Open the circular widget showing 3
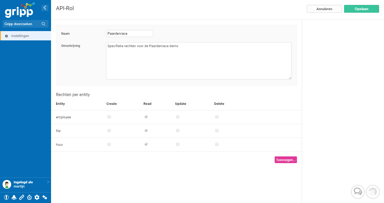Screen dimensions: 384x203 (x=373, y=192)
